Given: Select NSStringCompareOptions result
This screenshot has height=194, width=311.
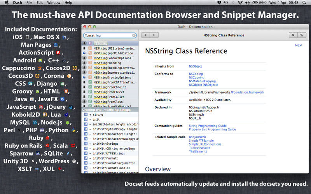Looking at the screenshot, I should (x=110, y=58).
